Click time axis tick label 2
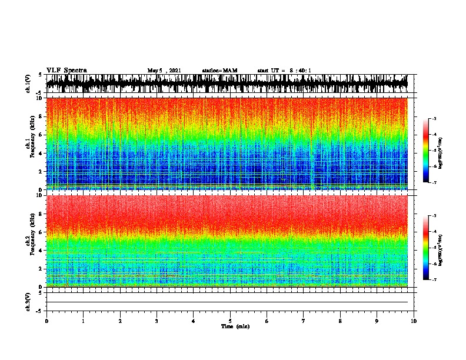Viewport: 466px width, 360px height. pos(120,321)
